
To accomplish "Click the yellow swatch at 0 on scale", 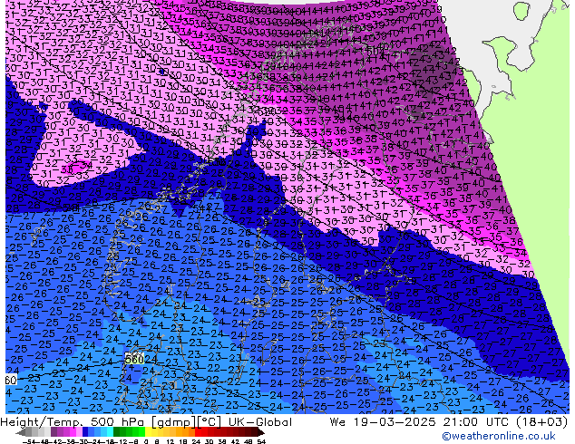I will (148, 433).
